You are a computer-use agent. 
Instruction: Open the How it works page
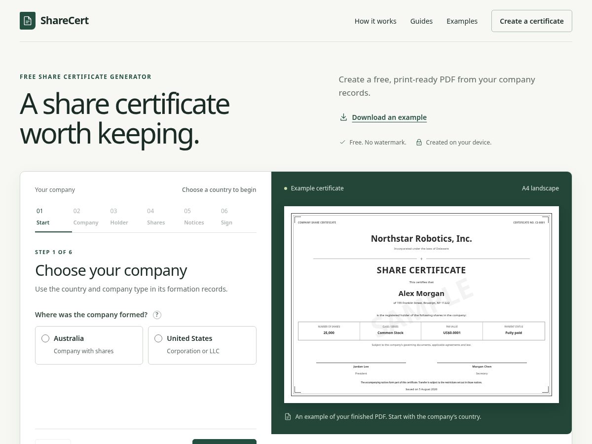pos(375,21)
